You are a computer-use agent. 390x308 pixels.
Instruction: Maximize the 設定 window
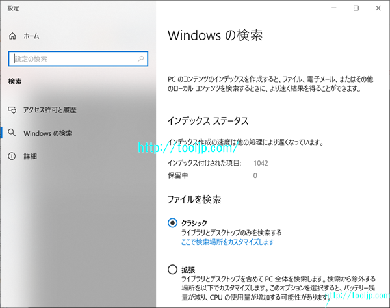[x=356, y=8]
